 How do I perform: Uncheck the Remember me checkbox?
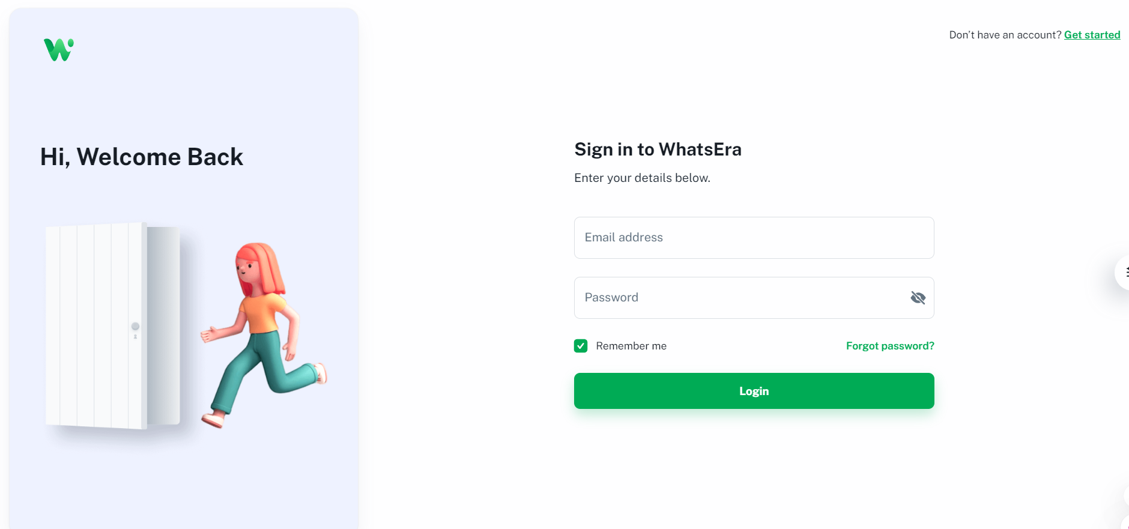click(581, 346)
